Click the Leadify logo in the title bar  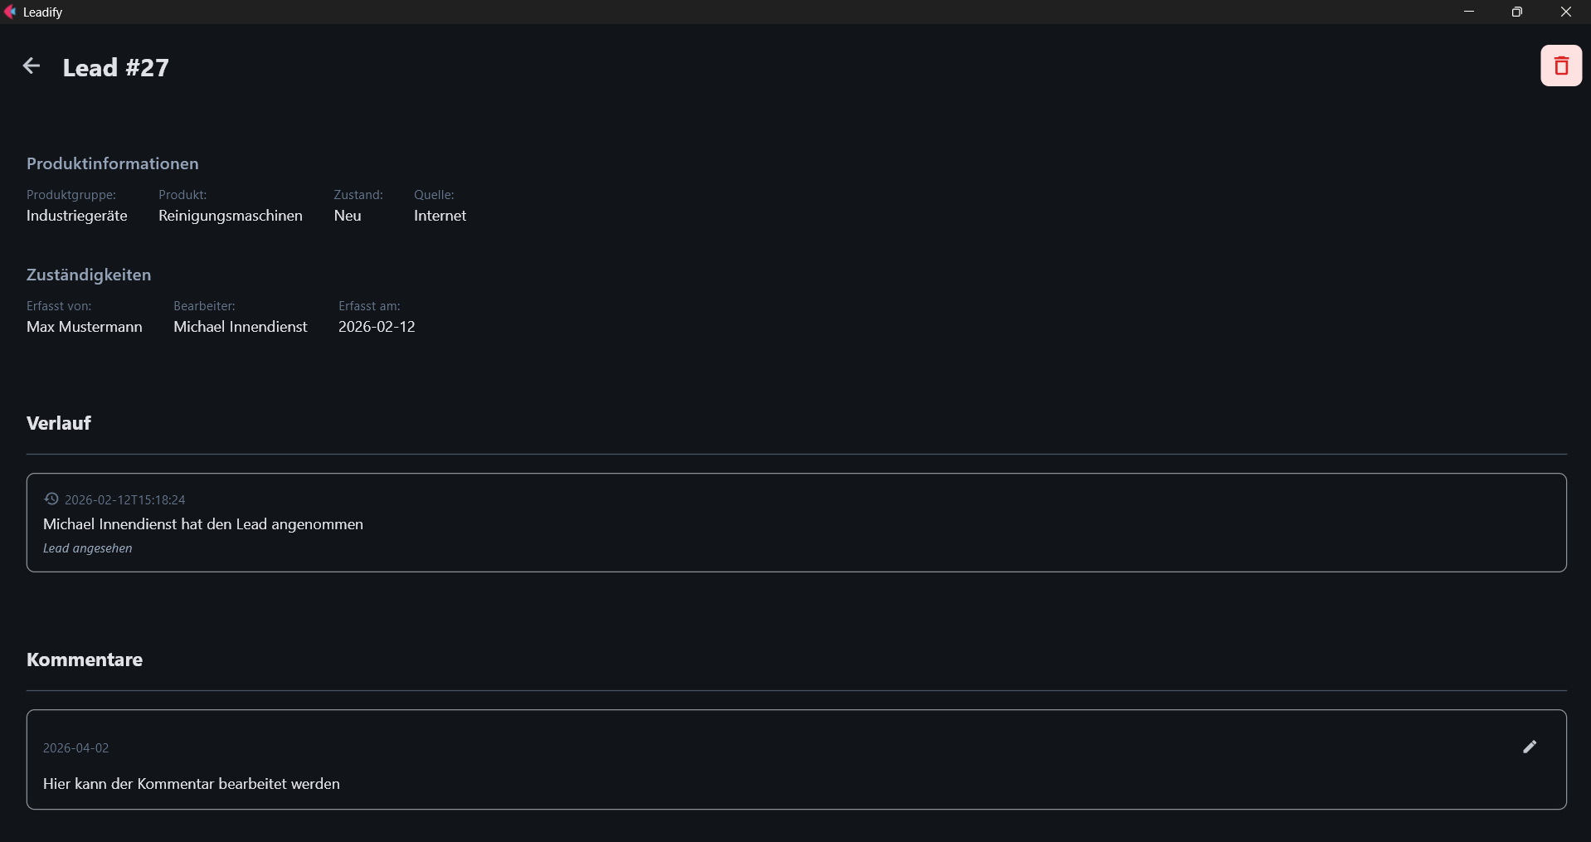point(10,12)
